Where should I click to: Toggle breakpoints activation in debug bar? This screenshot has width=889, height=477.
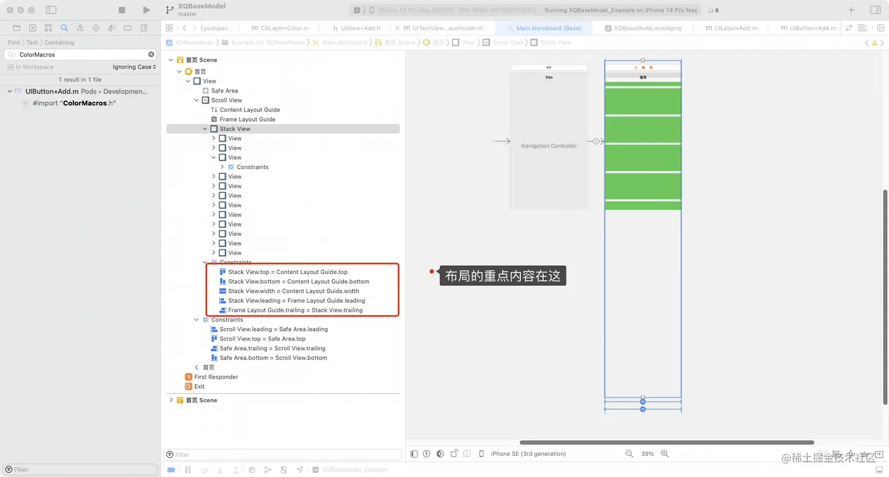(171, 469)
